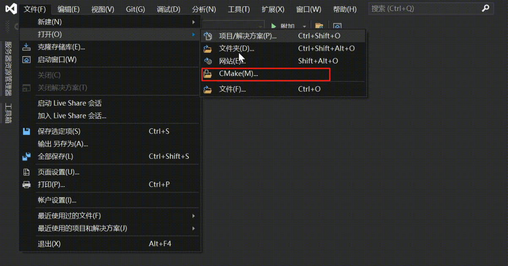Select 文件(F)... Ctrl+O in submenu
Viewport: 508px width, 266px height.
[x=283, y=89]
